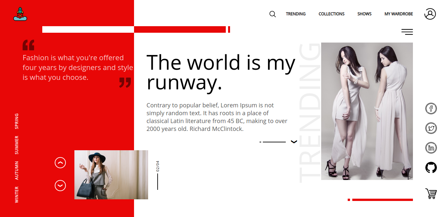Visit the LinkedIn social icon
447x217 pixels.
coord(431,148)
